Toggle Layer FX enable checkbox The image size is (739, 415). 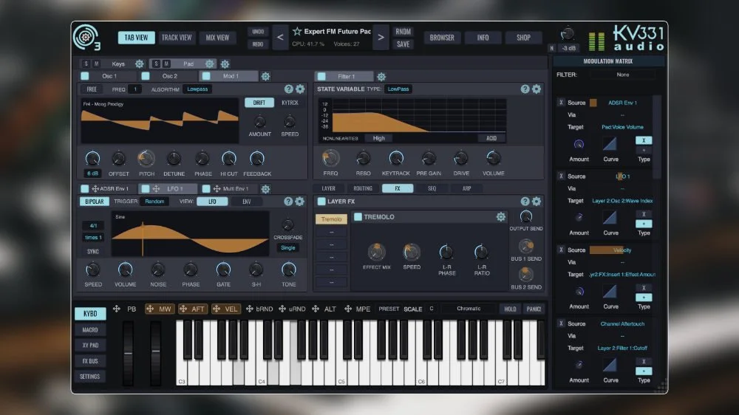coord(321,201)
